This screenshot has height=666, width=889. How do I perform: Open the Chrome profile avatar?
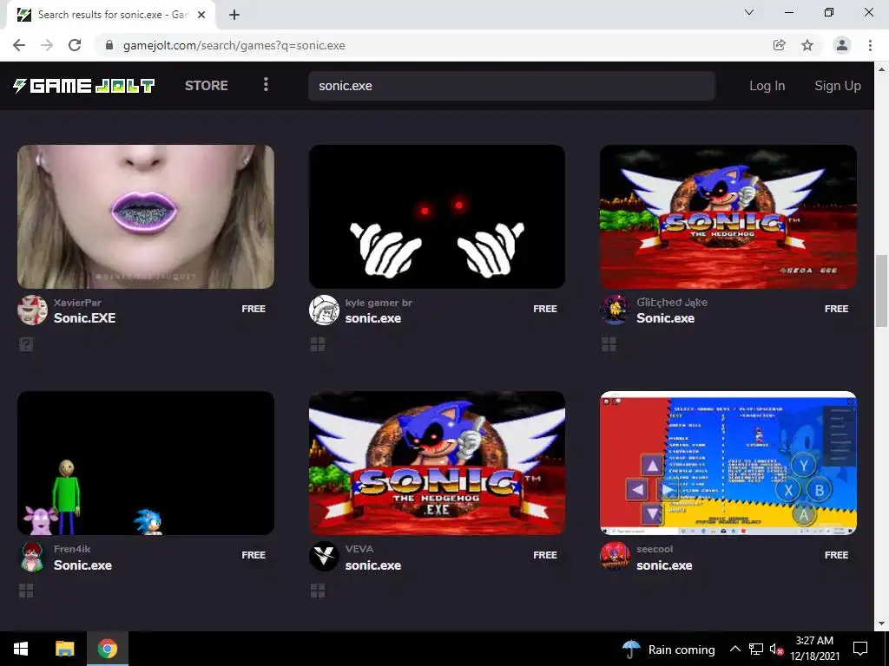[x=842, y=45]
